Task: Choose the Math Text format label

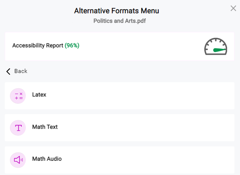Action: coord(45,127)
